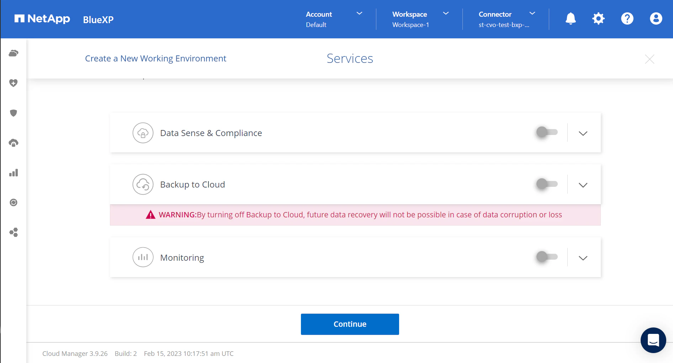This screenshot has height=363, width=673.
Task: Click the Data Sense & Compliance label
Action: click(x=211, y=133)
